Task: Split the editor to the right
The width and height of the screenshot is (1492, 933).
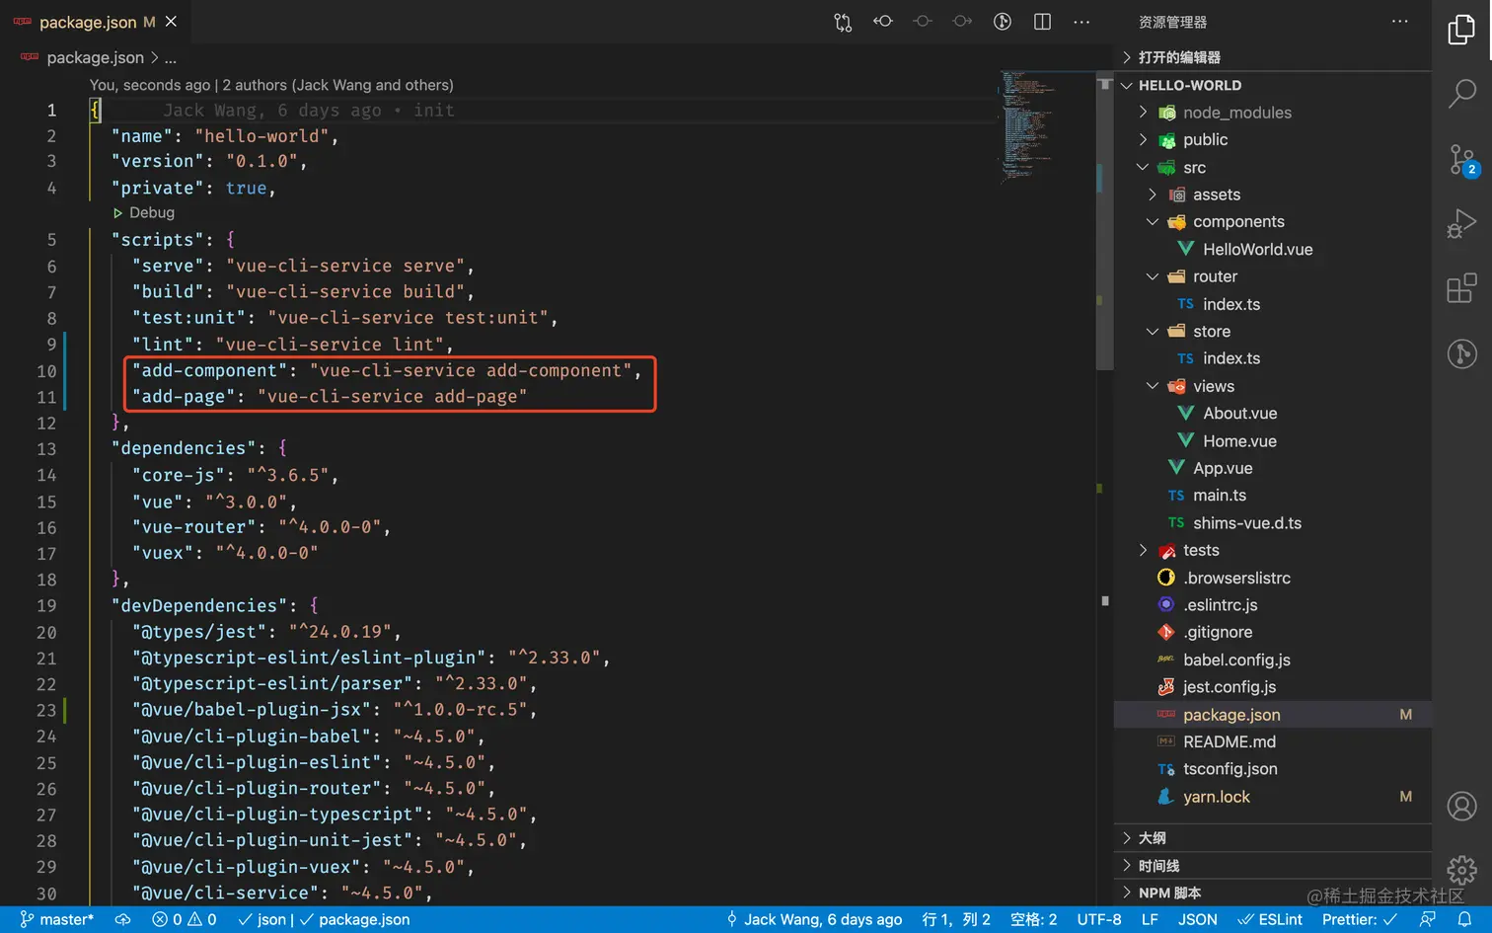Action: 1042,22
